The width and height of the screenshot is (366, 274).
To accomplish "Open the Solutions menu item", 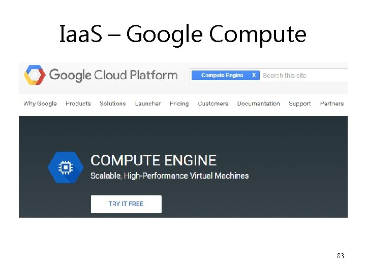I will click(x=113, y=104).
